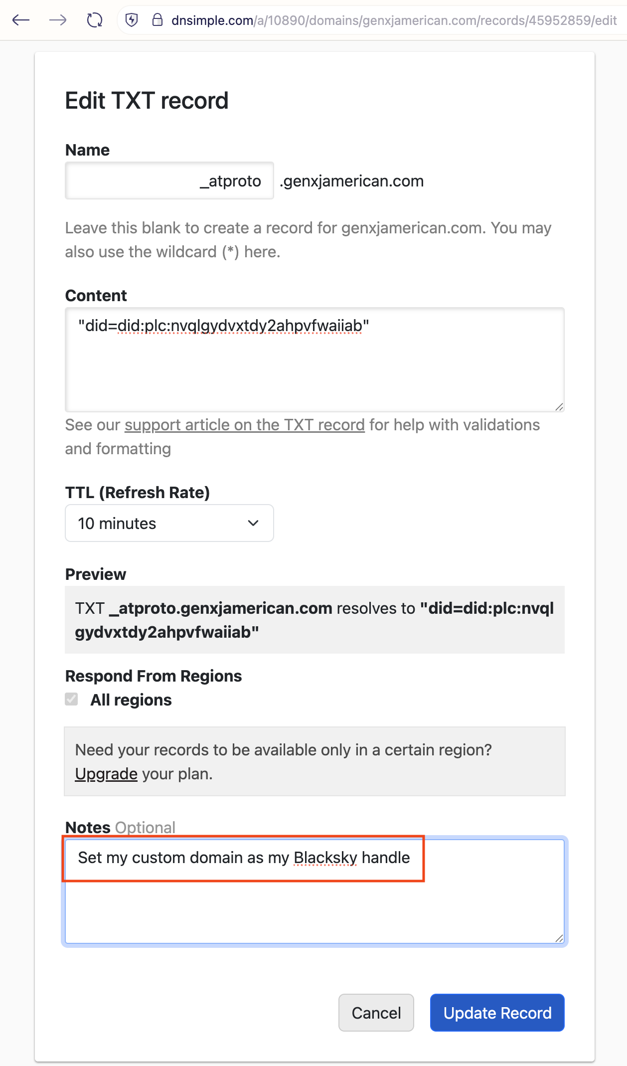Choose a different TTL than 10 minutes
Image resolution: width=627 pixels, height=1066 pixels.
169,523
